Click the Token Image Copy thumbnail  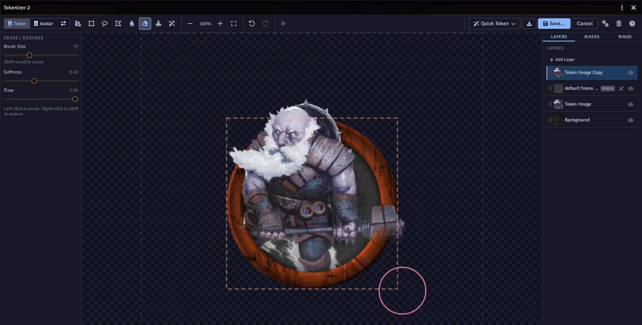tap(558, 73)
